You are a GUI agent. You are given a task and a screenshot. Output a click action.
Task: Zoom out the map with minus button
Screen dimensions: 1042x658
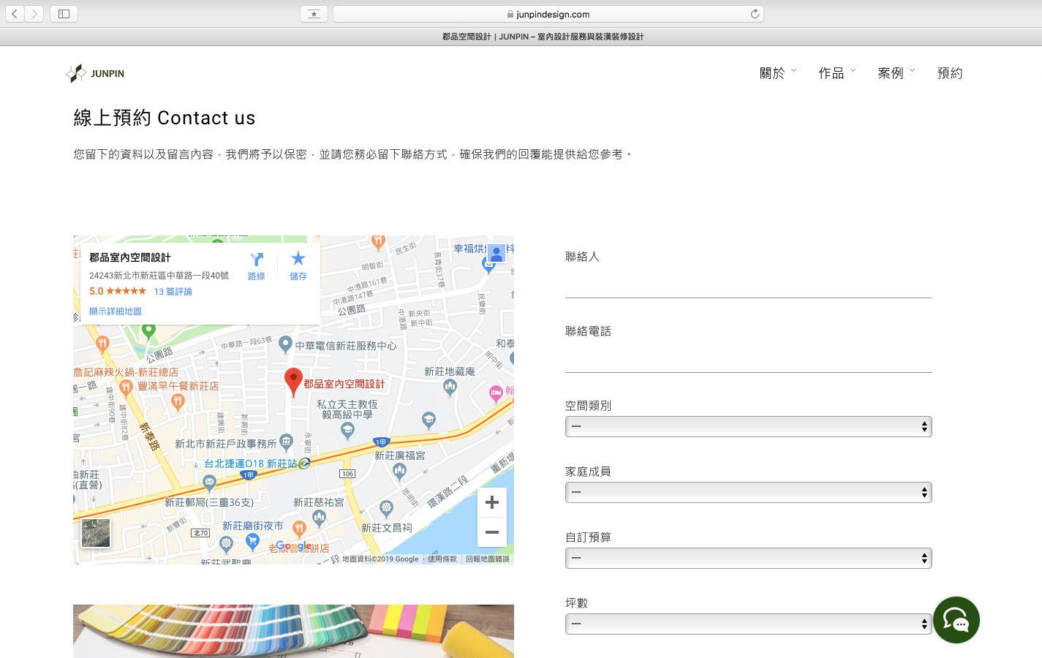[x=492, y=532]
